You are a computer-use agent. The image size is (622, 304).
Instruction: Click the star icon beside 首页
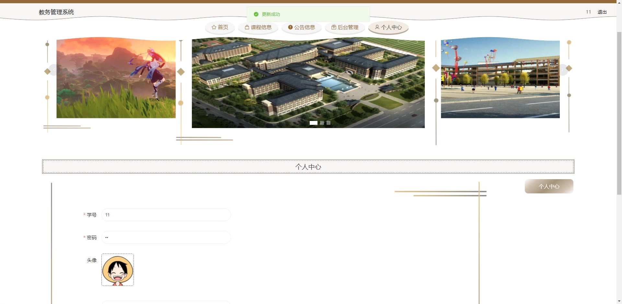214,27
